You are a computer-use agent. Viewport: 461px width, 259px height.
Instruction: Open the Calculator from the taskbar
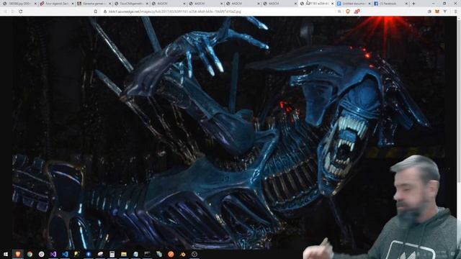tap(112, 254)
